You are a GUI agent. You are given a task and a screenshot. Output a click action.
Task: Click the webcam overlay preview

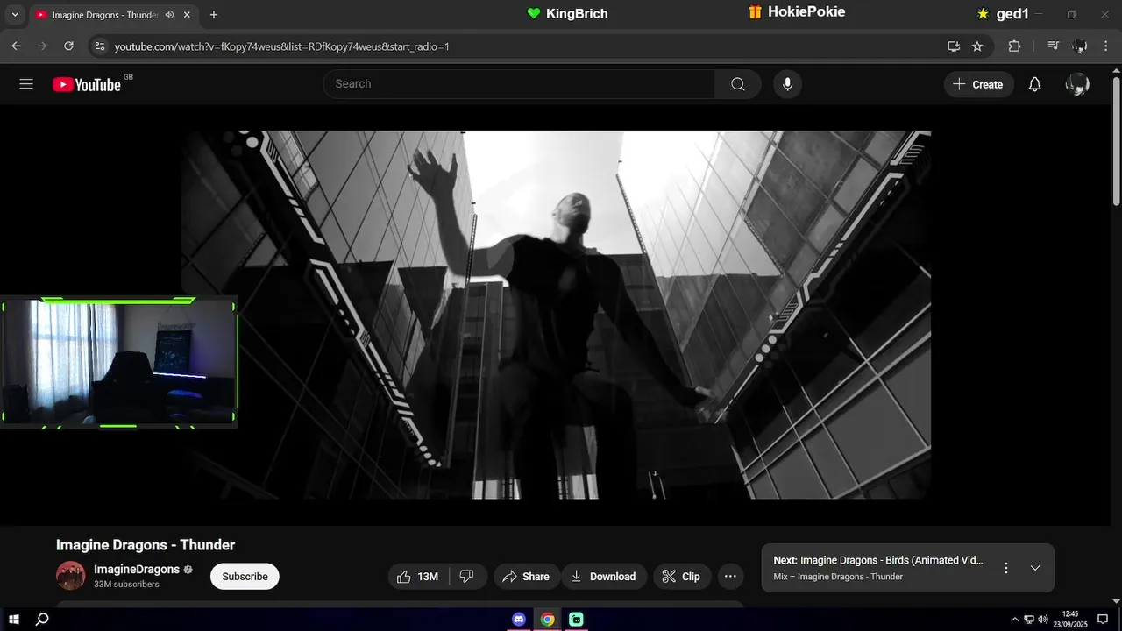tap(118, 362)
